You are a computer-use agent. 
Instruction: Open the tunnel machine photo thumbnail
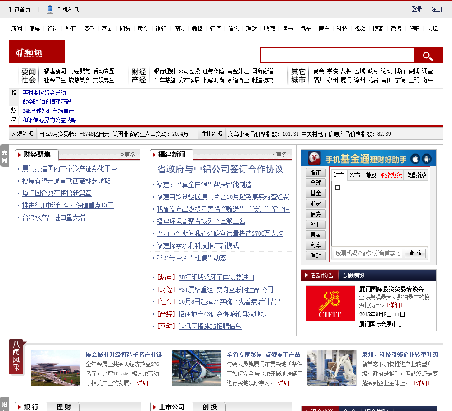click(197, 368)
